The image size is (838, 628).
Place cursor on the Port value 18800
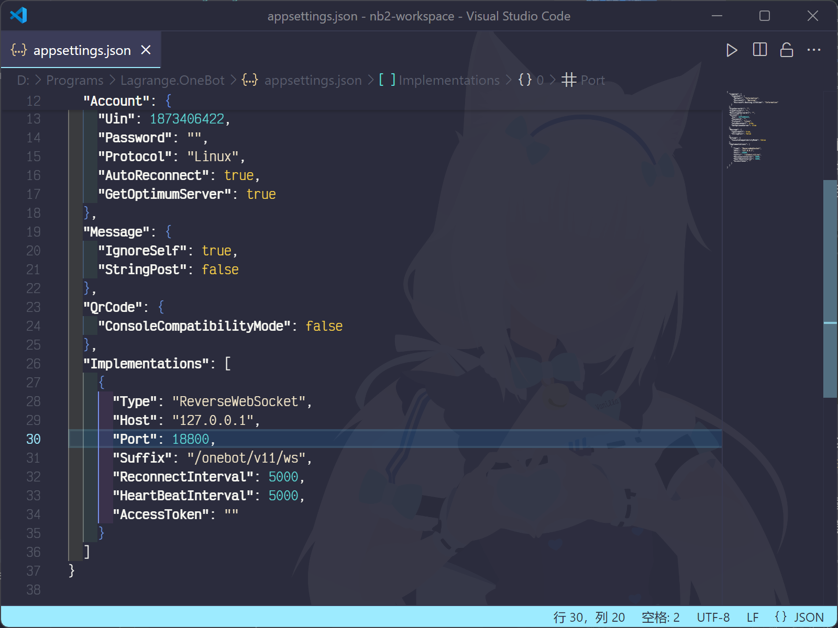pos(191,439)
